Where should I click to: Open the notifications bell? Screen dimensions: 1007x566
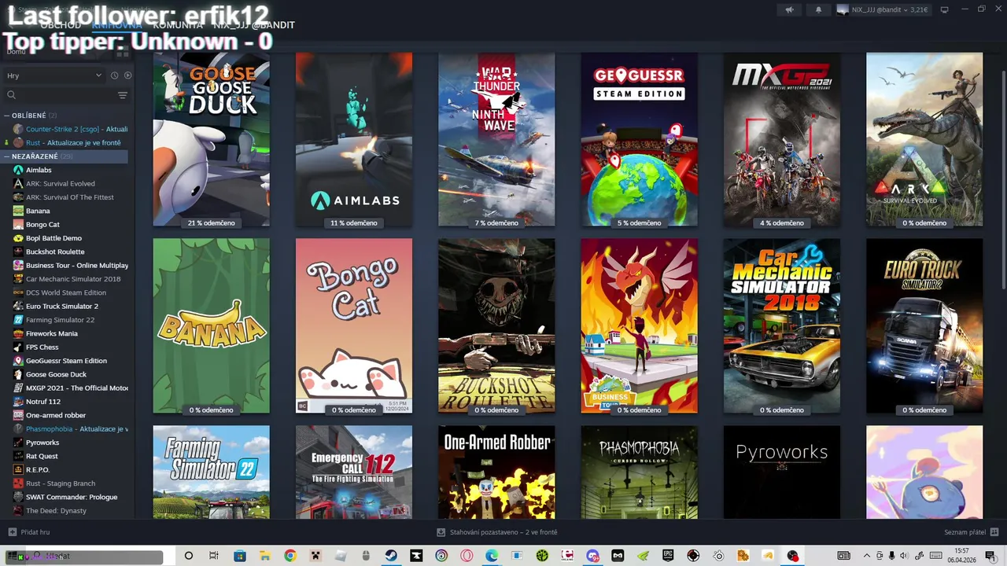(x=818, y=9)
